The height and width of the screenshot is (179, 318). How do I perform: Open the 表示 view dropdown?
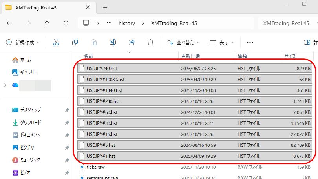pyautogui.click(x=222, y=42)
